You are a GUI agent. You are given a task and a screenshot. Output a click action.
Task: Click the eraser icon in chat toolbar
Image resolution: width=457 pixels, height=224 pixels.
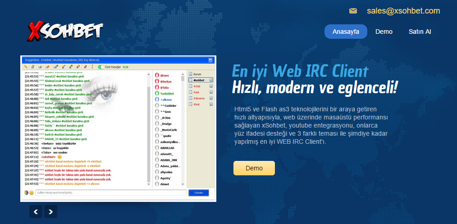pyautogui.click(x=85, y=67)
